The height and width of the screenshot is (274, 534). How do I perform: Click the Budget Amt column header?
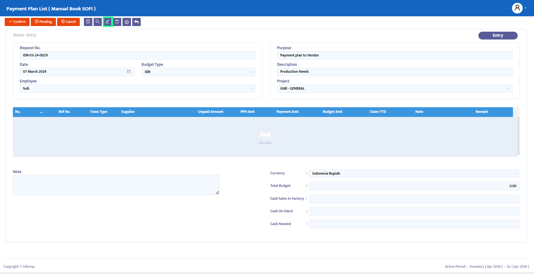click(x=332, y=112)
